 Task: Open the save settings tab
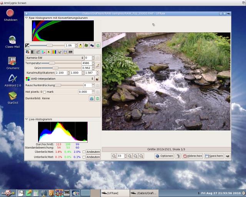click(x=66, y=52)
